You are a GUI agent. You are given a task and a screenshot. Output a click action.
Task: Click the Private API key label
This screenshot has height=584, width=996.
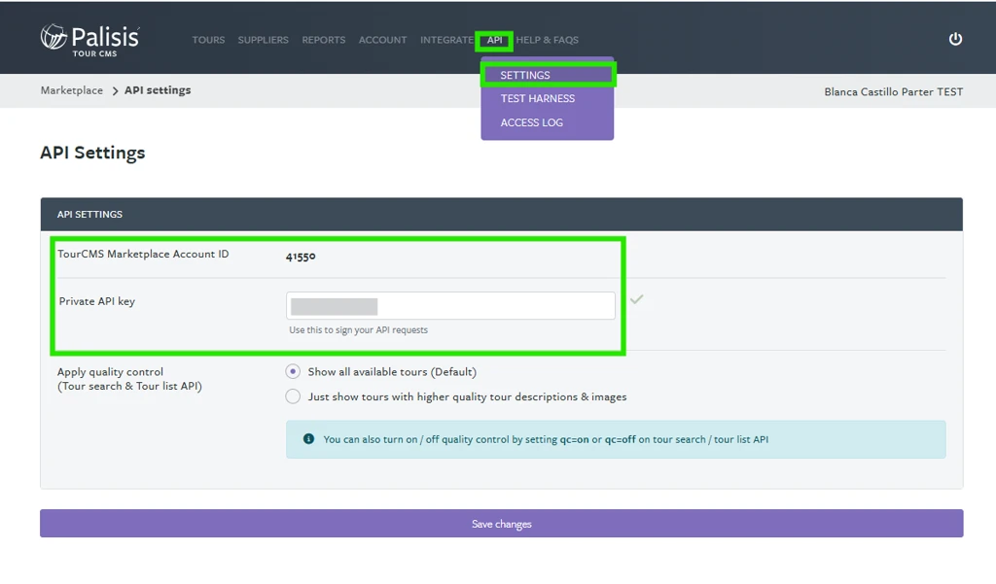(x=97, y=301)
